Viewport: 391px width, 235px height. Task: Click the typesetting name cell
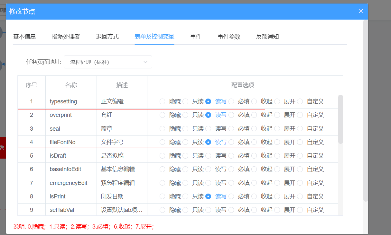point(71,101)
